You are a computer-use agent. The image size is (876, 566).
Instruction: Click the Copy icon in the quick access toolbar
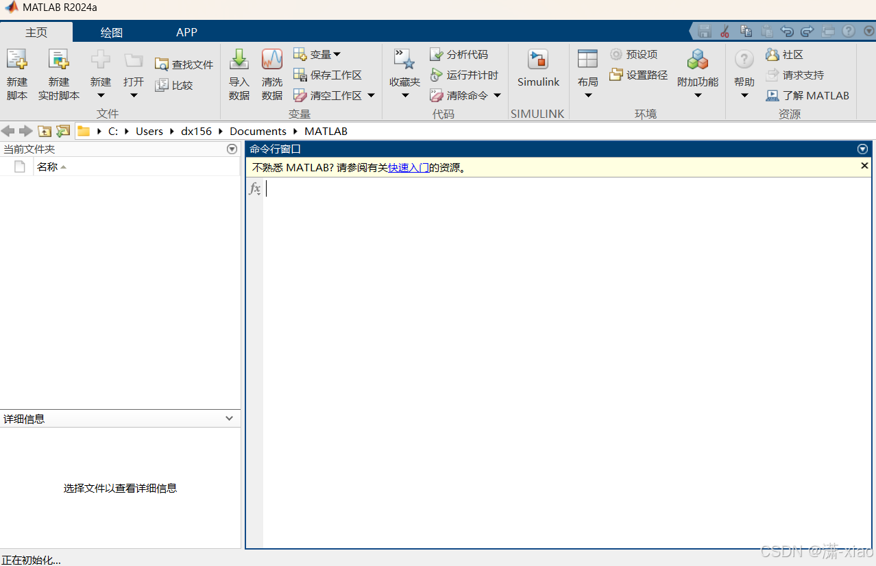pos(746,31)
